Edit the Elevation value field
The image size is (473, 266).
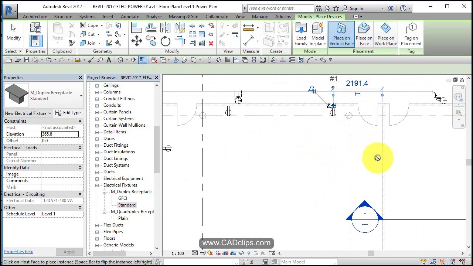point(60,134)
